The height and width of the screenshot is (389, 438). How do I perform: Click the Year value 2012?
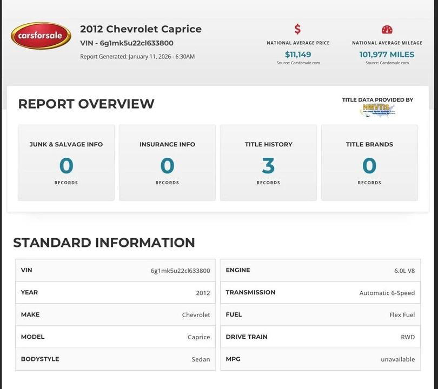tap(203, 293)
